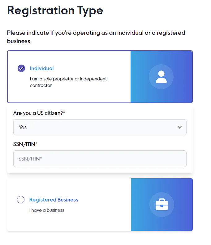Click the "Yes" value in citizenship combo box

(23, 127)
